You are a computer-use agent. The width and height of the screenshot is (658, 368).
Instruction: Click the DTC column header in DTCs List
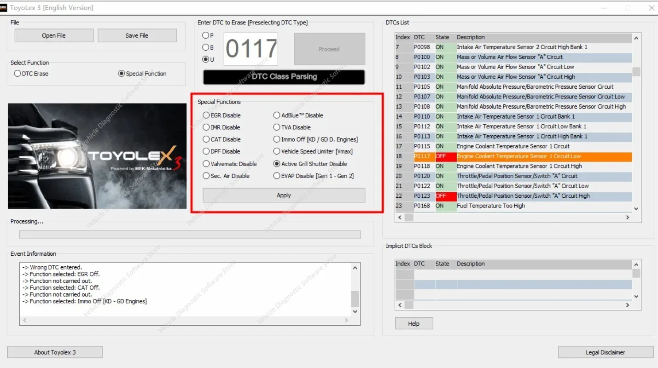pos(425,37)
